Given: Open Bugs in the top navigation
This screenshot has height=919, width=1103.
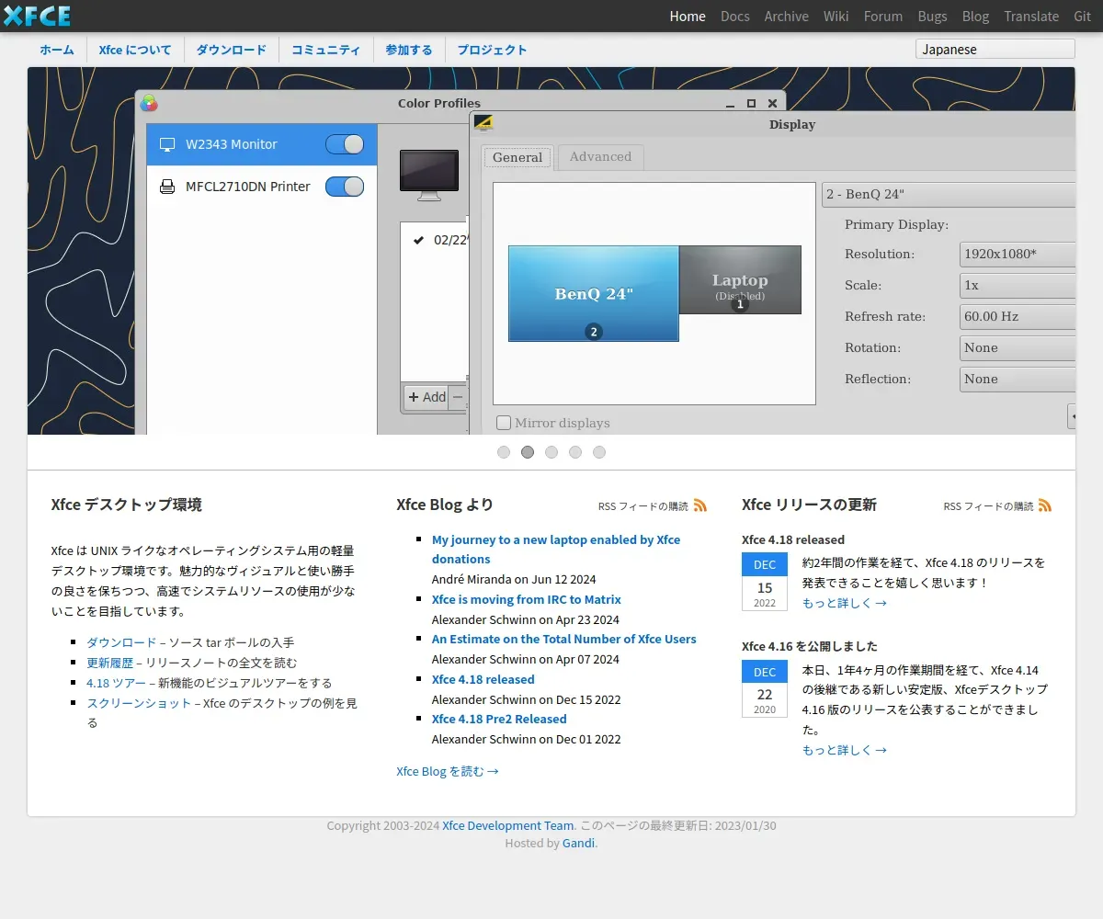Looking at the screenshot, I should pyautogui.click(x=932, y=17).
